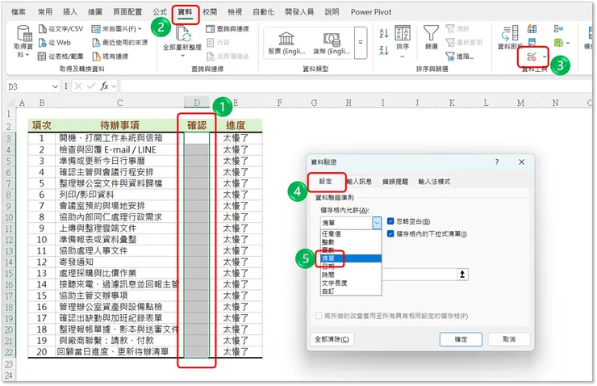597x386 pixels.
Task: Choose 從 Web data source
Action: click(x=55, y=43)
